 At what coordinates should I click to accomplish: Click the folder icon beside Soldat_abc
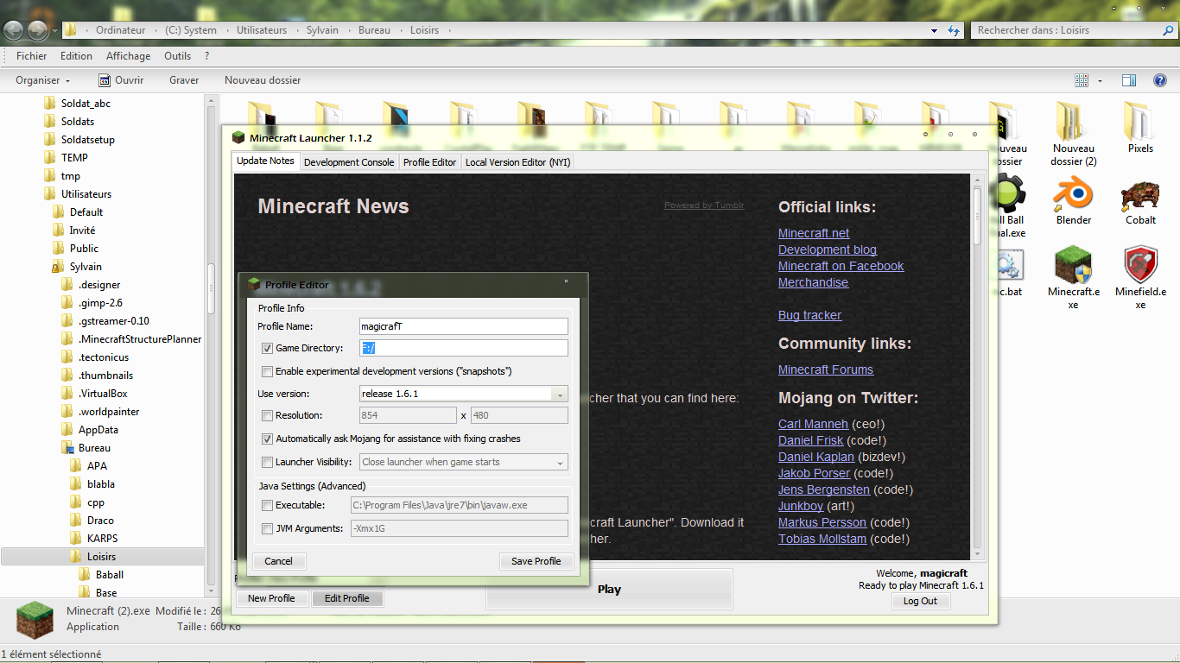click(49, 104)
